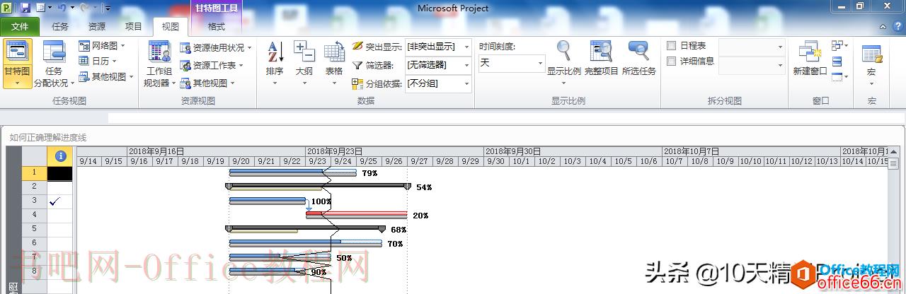This screenshot has width=906, height=294.
Task: Click the Undo arrow icon
Action: (x=61, y=8)
